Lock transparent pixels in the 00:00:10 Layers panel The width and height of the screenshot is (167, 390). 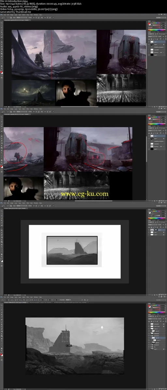(151, 39)
